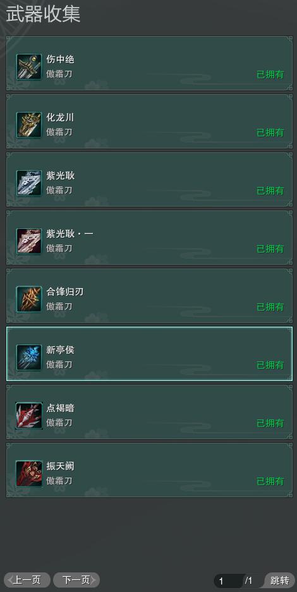The width and height of the screenshot is (297, 592).
Task: Select the 伤中绝 weapon name text
Action: [x=61, y=59]
